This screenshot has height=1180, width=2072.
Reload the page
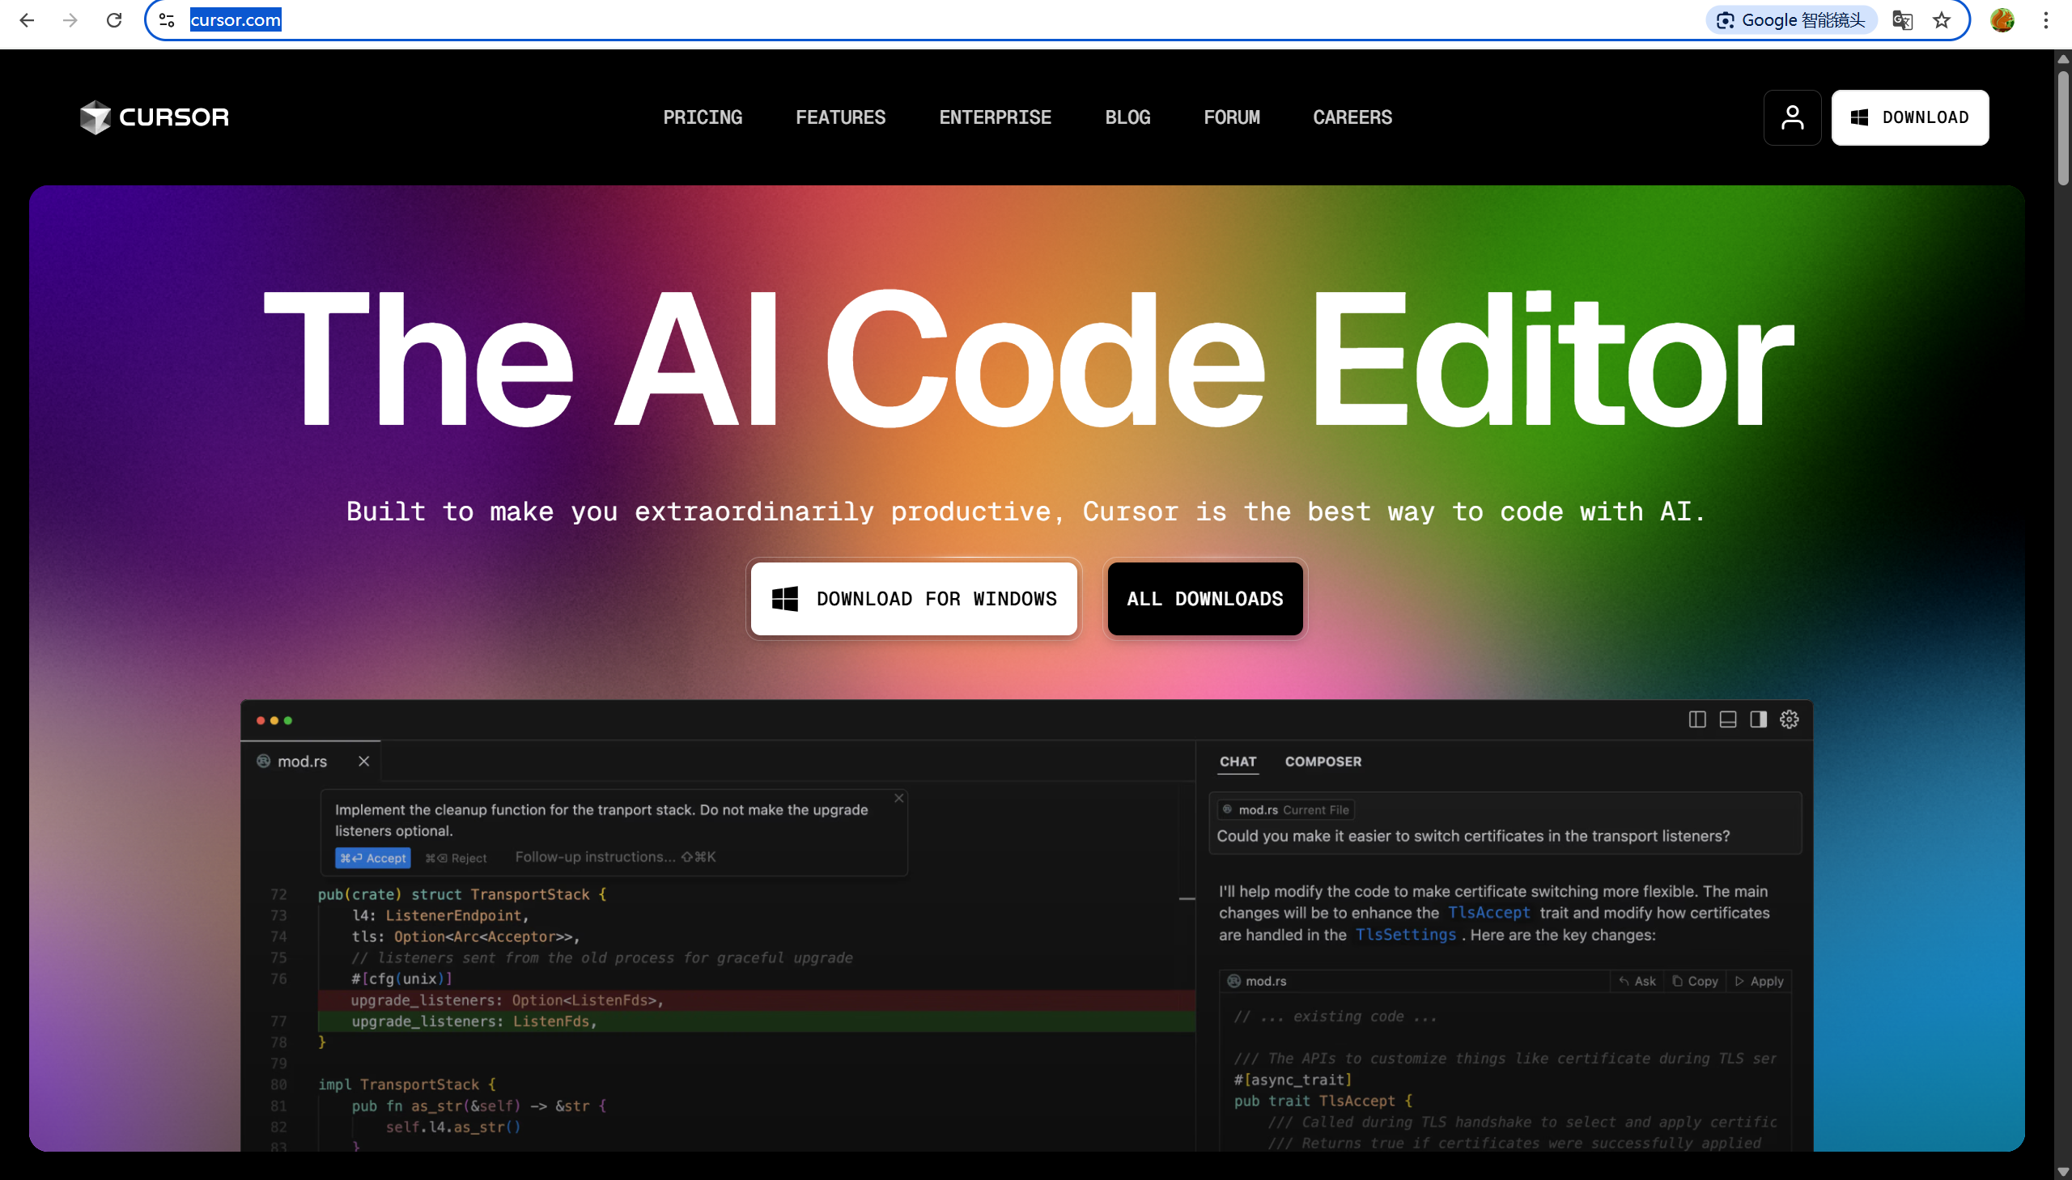coord(114,20)
